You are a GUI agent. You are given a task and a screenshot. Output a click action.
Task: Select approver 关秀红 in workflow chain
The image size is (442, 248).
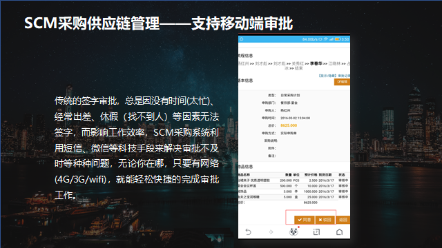click(x=298, y=63)
